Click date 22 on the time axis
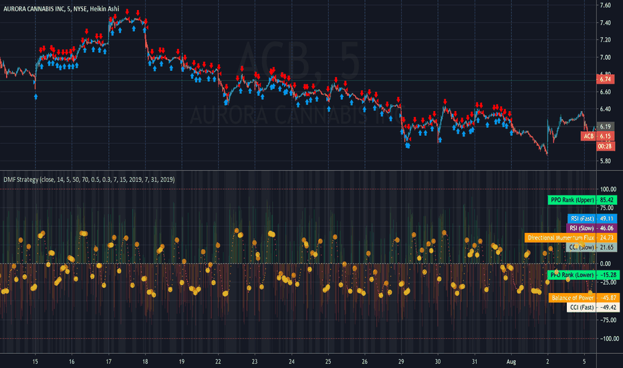This screenshot has height=368, width=623. pyautogui.click(x=218, y=361)
